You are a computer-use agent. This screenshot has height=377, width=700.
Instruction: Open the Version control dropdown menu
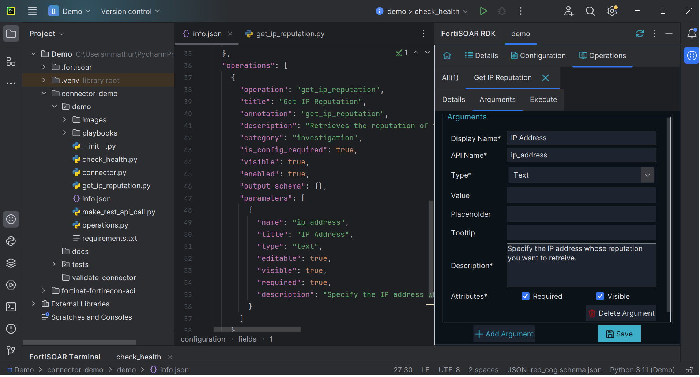pyautogui.click(x=130, y=11)
